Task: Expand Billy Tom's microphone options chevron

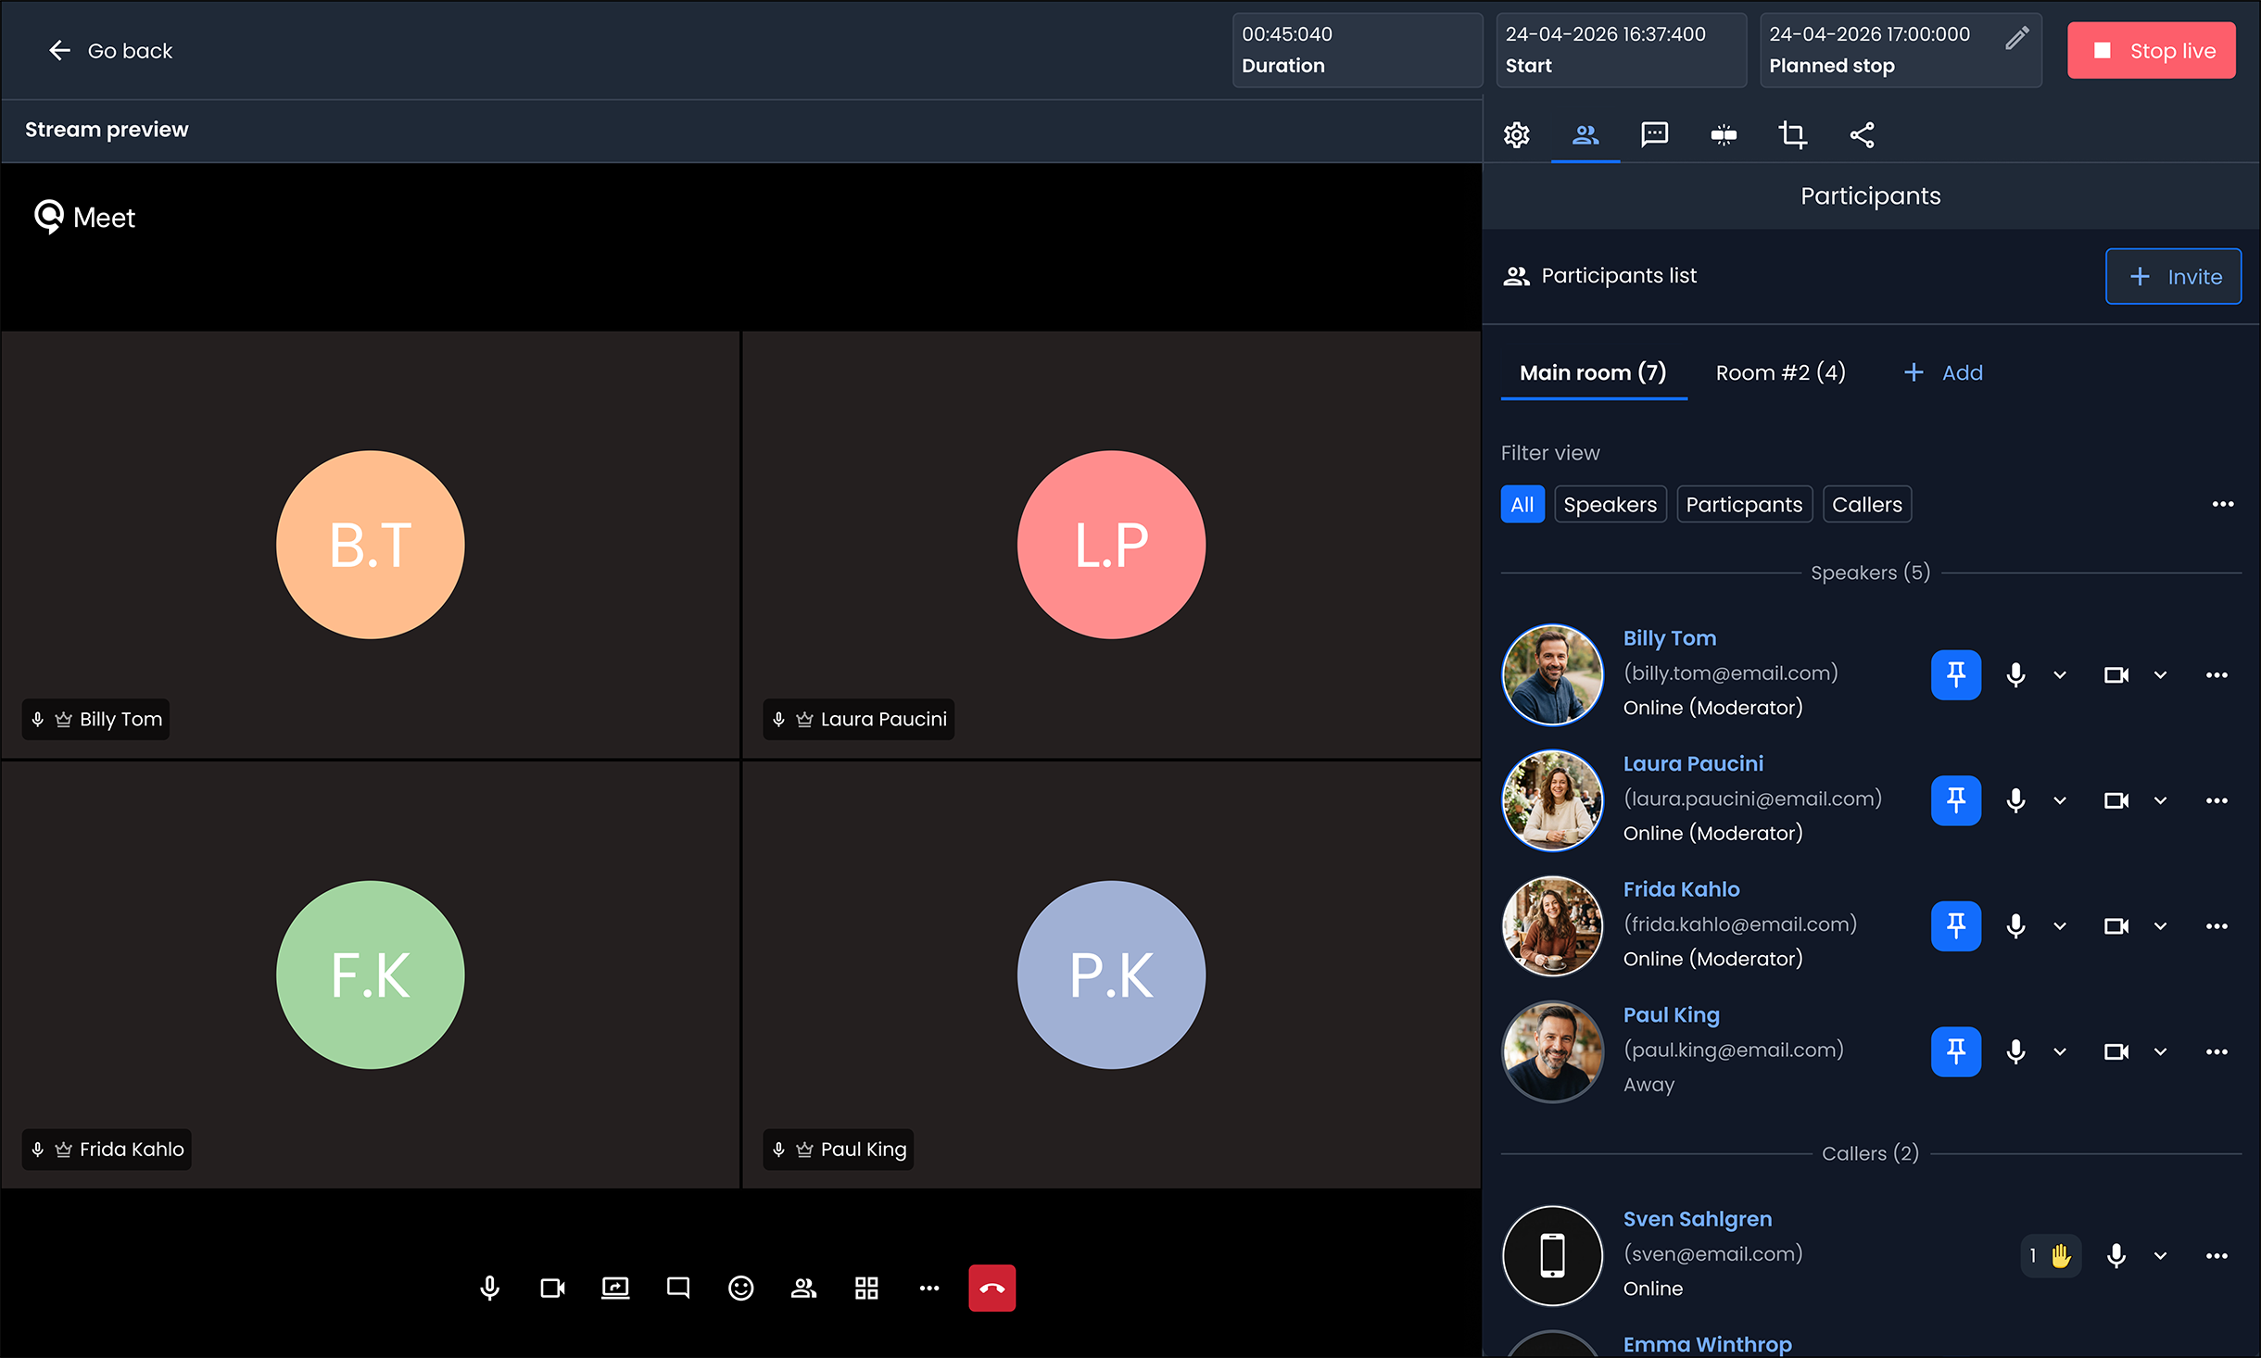Action: (x=2060, y=675)
